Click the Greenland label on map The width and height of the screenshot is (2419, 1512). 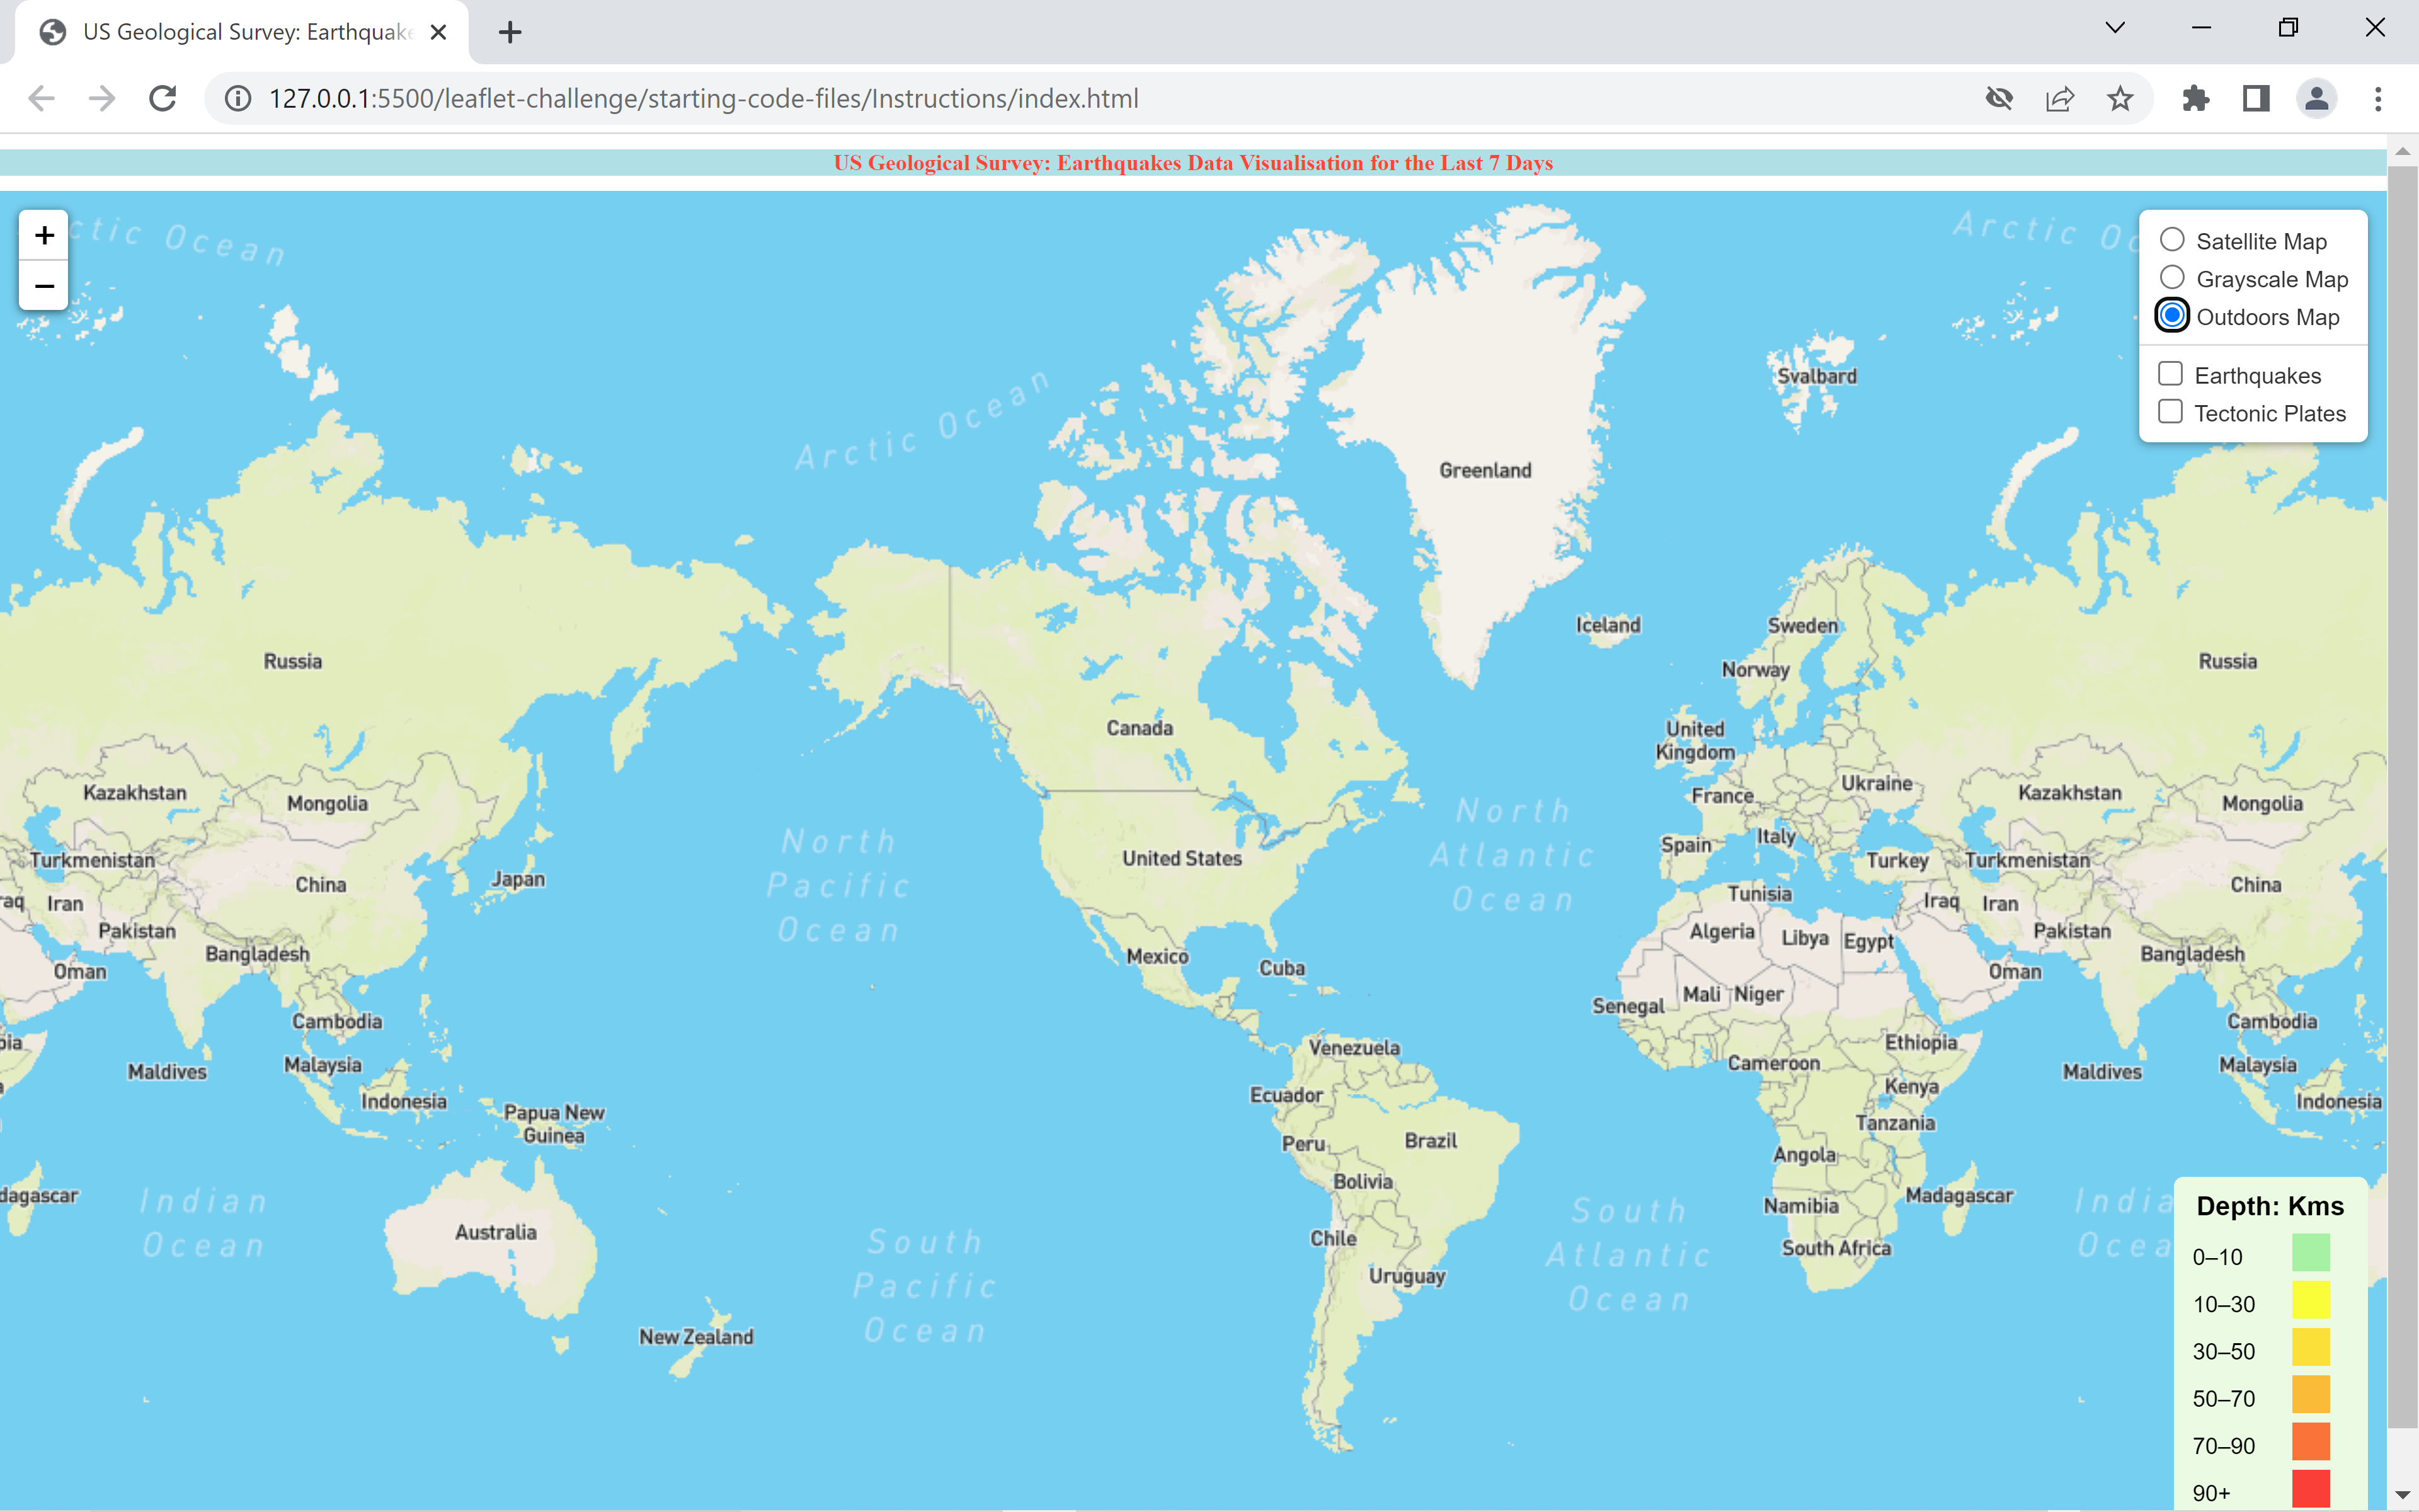(1485, 470)
